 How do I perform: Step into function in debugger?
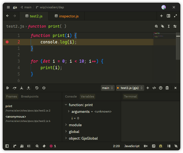pos(22,88)
